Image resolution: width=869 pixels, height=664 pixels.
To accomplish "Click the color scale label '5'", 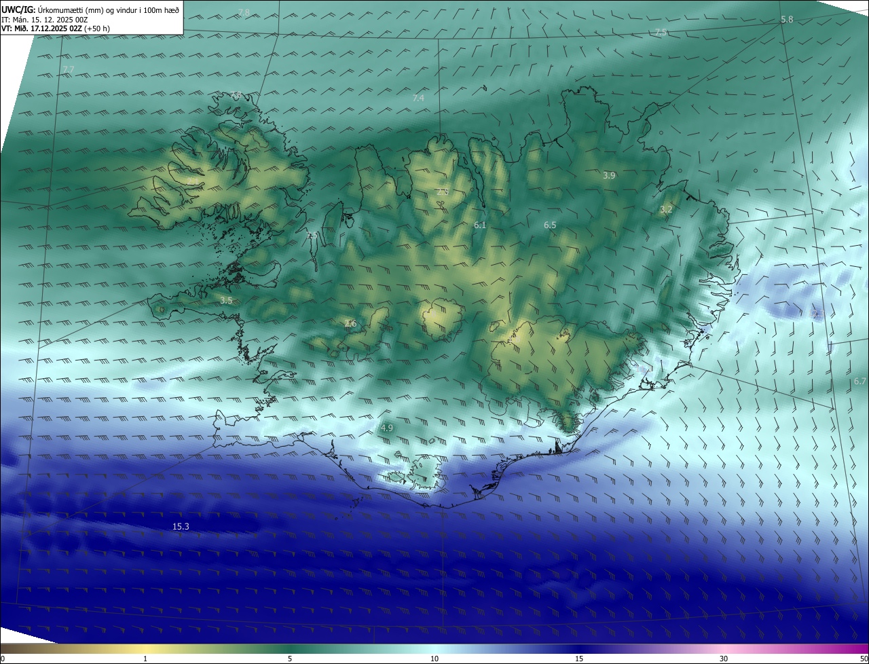I will [x=290, y=659].
